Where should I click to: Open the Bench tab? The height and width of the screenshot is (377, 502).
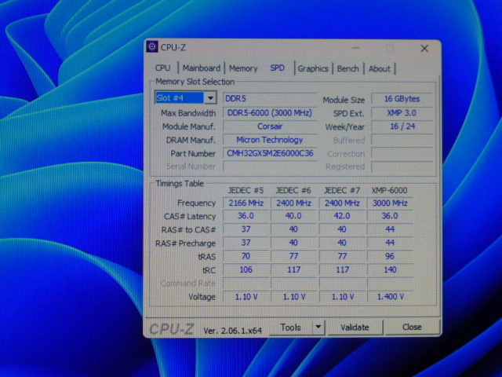[x=347, y=68]
